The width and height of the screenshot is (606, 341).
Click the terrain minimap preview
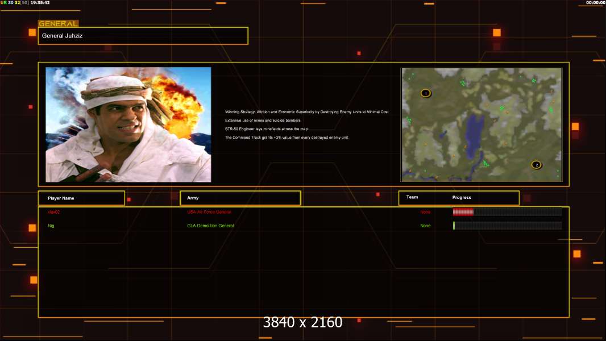[x=482, y=124]
